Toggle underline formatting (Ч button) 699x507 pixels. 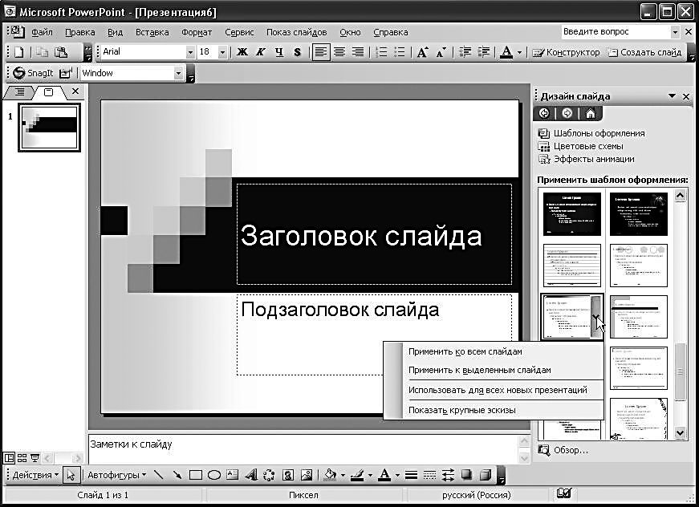pos(279,52)
